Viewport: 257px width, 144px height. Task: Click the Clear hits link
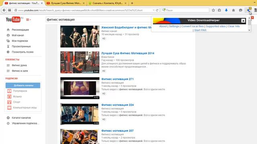[234, 26]
